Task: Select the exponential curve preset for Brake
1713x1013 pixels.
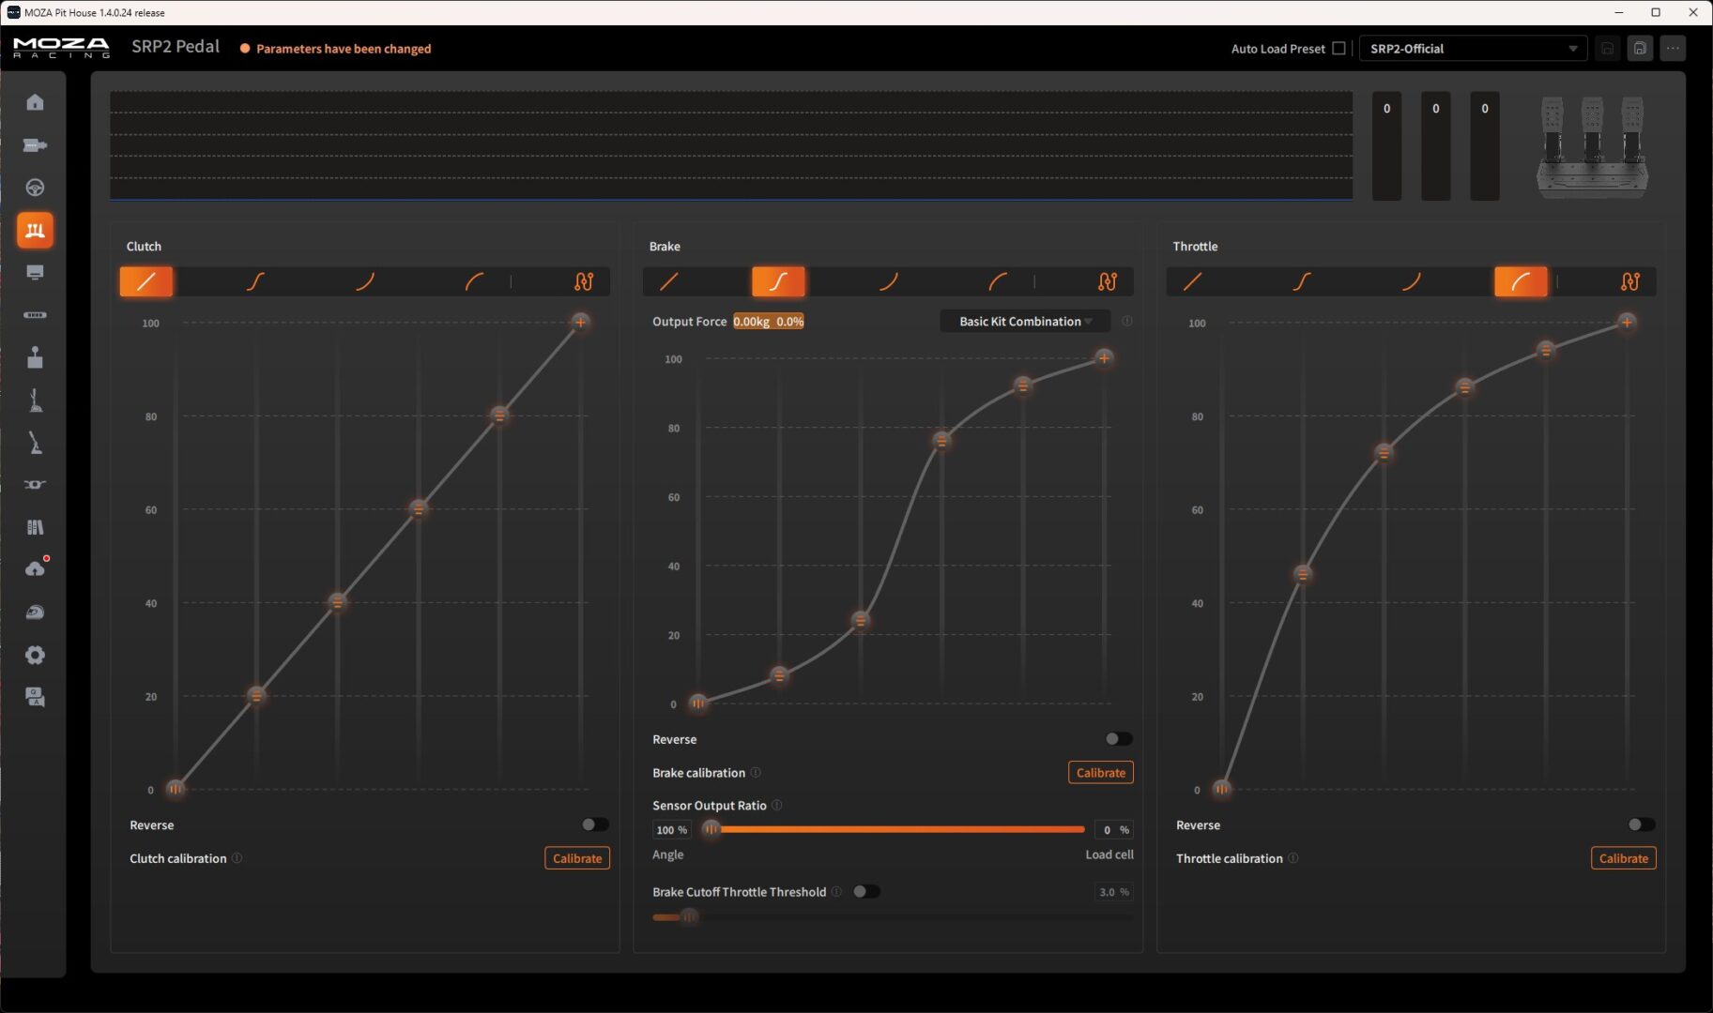Action: point(888,281)
